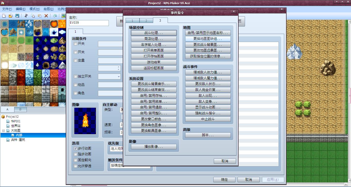Screen dimensions: 351x187
Task: Switch to tileset tab B
Action: pos(20,109)
